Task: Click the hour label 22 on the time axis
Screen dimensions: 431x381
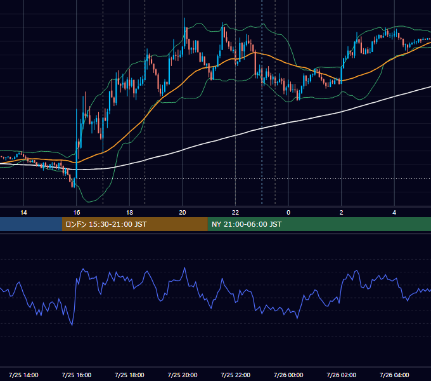Action: coord(235,213)
